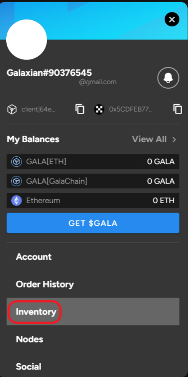This screenshot has width=188, height=377.
Task: Copy the client GalaChain address
Action: 80,109
